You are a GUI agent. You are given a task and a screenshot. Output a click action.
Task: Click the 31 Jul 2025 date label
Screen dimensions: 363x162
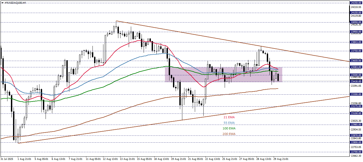7,159
